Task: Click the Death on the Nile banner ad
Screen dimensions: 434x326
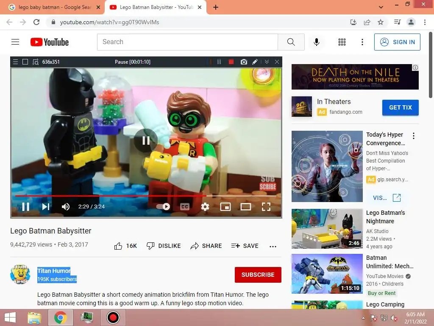Action: [355, 77]
